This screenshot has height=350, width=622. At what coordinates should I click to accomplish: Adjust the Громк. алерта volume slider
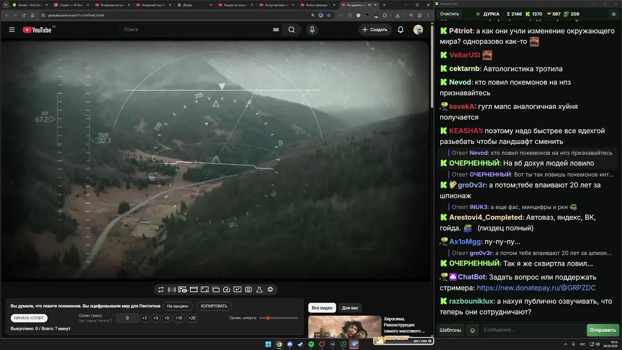279,318
